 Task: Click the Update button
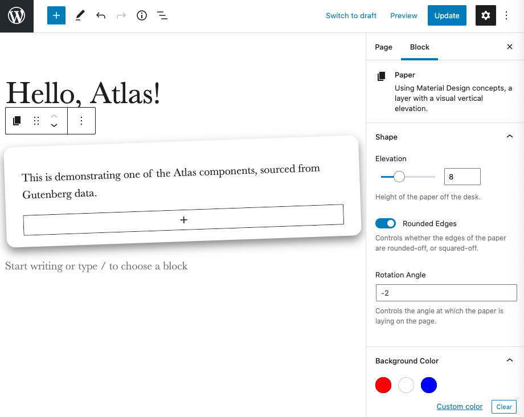click(447, 16)
